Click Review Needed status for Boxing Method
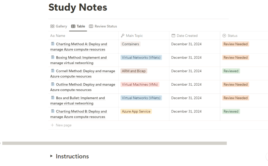The height and width of the screenshot is (166, 268). pyautogui.click(x=236, y=58)
